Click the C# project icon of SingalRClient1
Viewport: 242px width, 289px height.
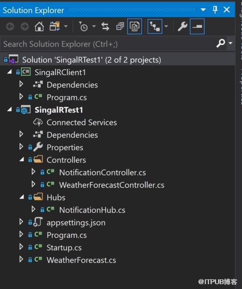pyautogui.click(x=26, y=72)
